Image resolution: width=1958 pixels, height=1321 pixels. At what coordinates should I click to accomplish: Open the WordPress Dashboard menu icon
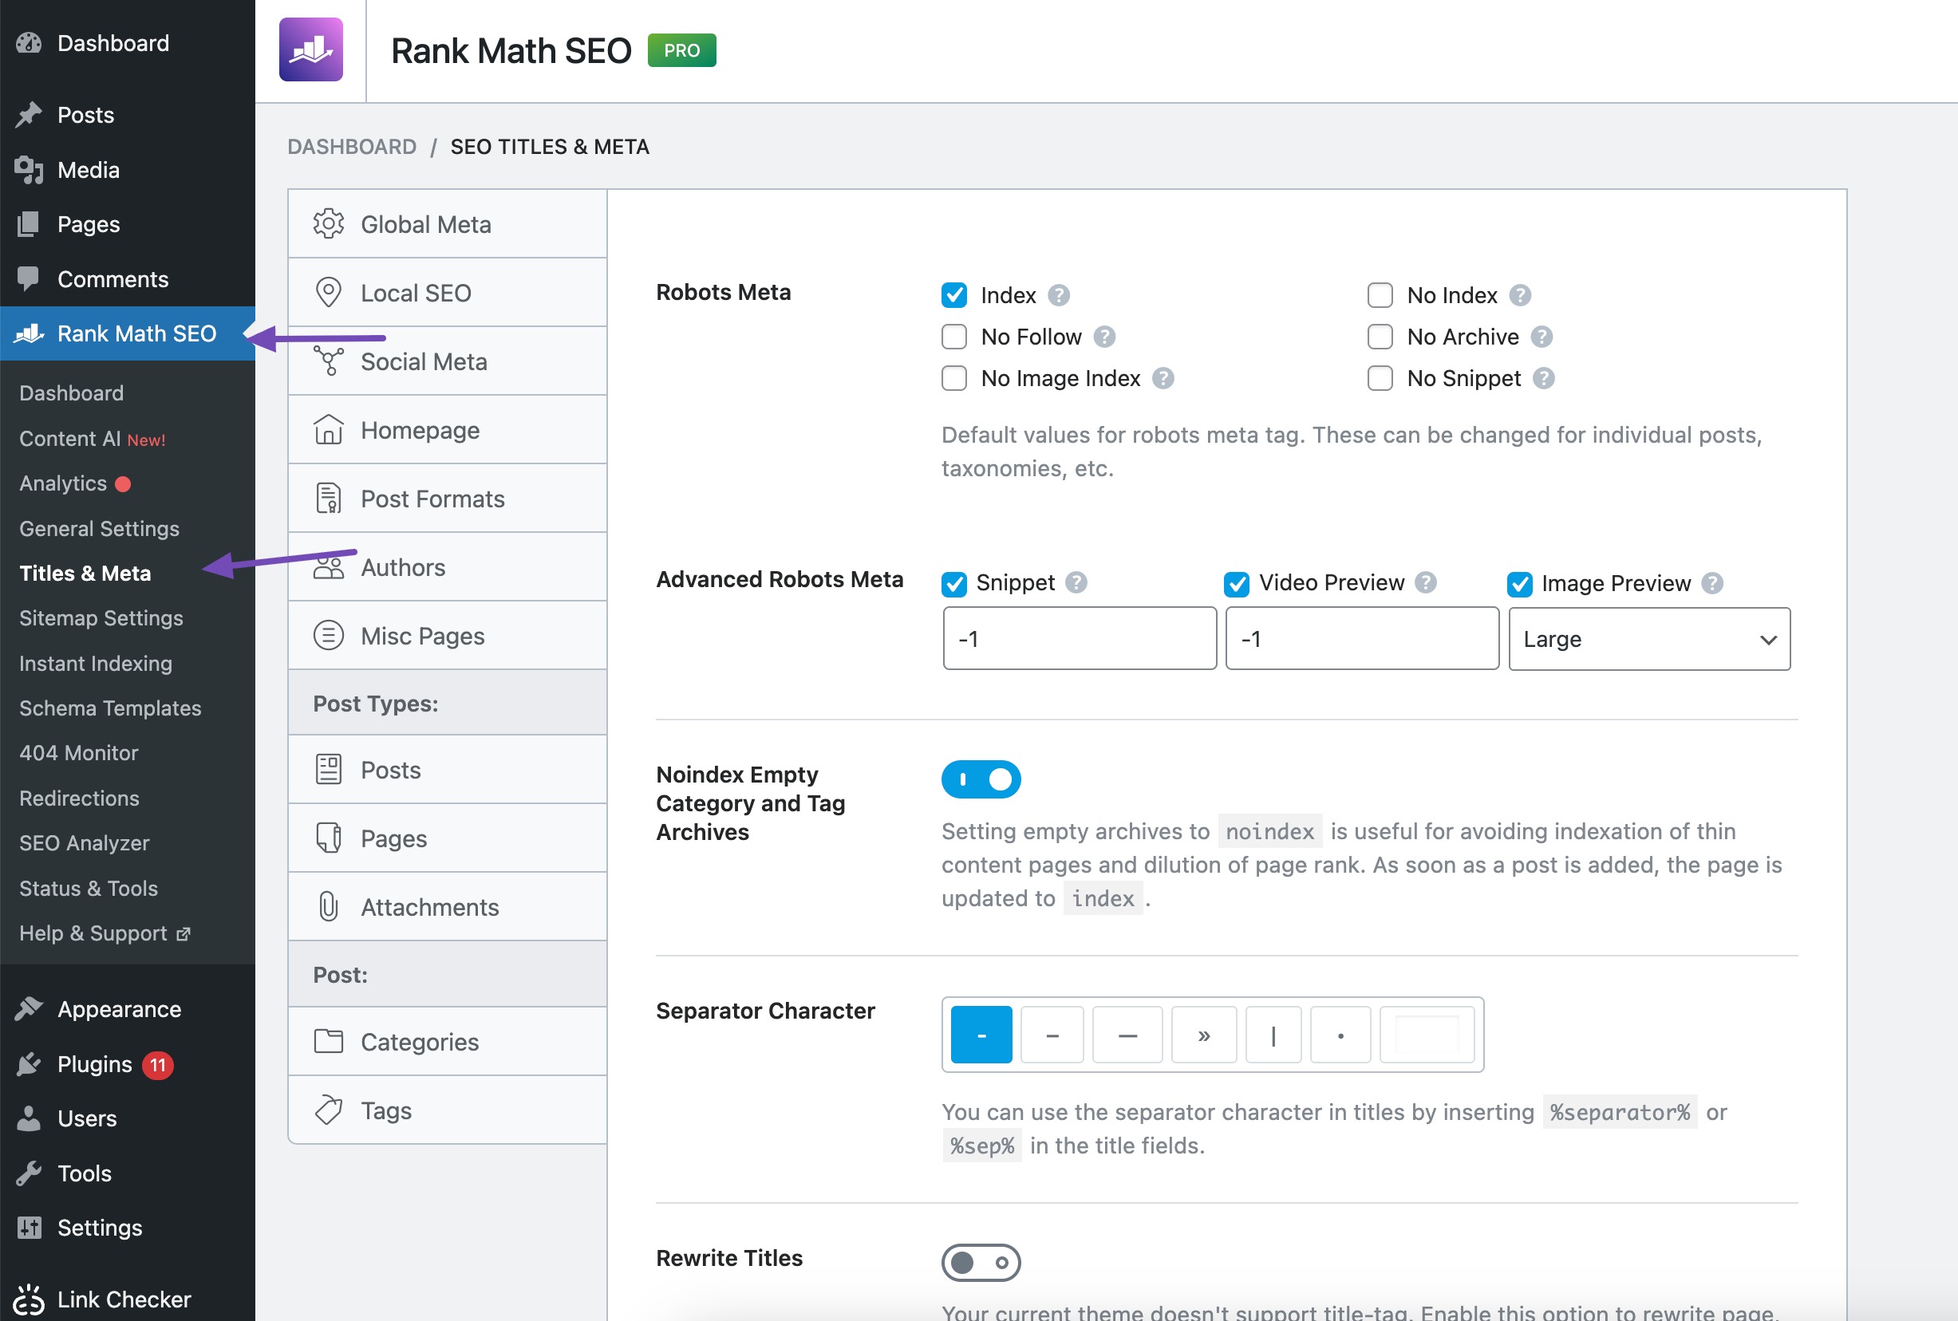coord(29,43)
